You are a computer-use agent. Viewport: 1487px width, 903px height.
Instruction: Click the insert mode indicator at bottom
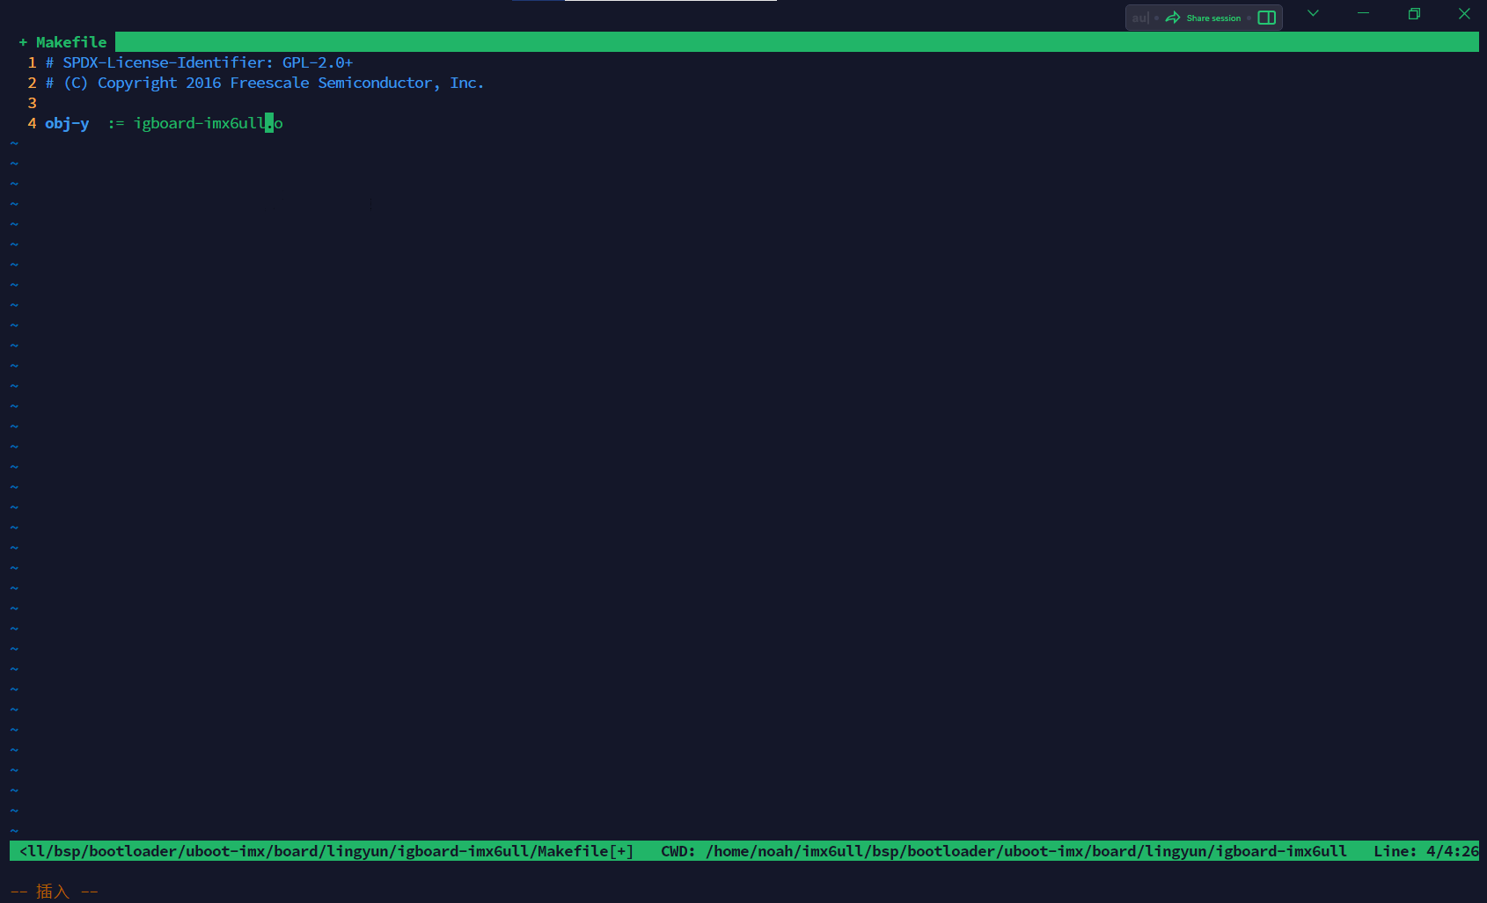pyautogui.click(x=55, y=892)
